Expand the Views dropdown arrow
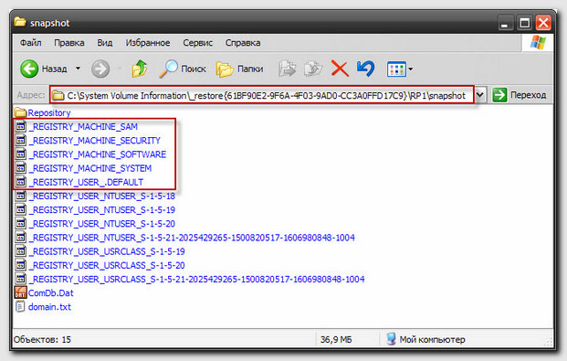 tap(411, 69)
